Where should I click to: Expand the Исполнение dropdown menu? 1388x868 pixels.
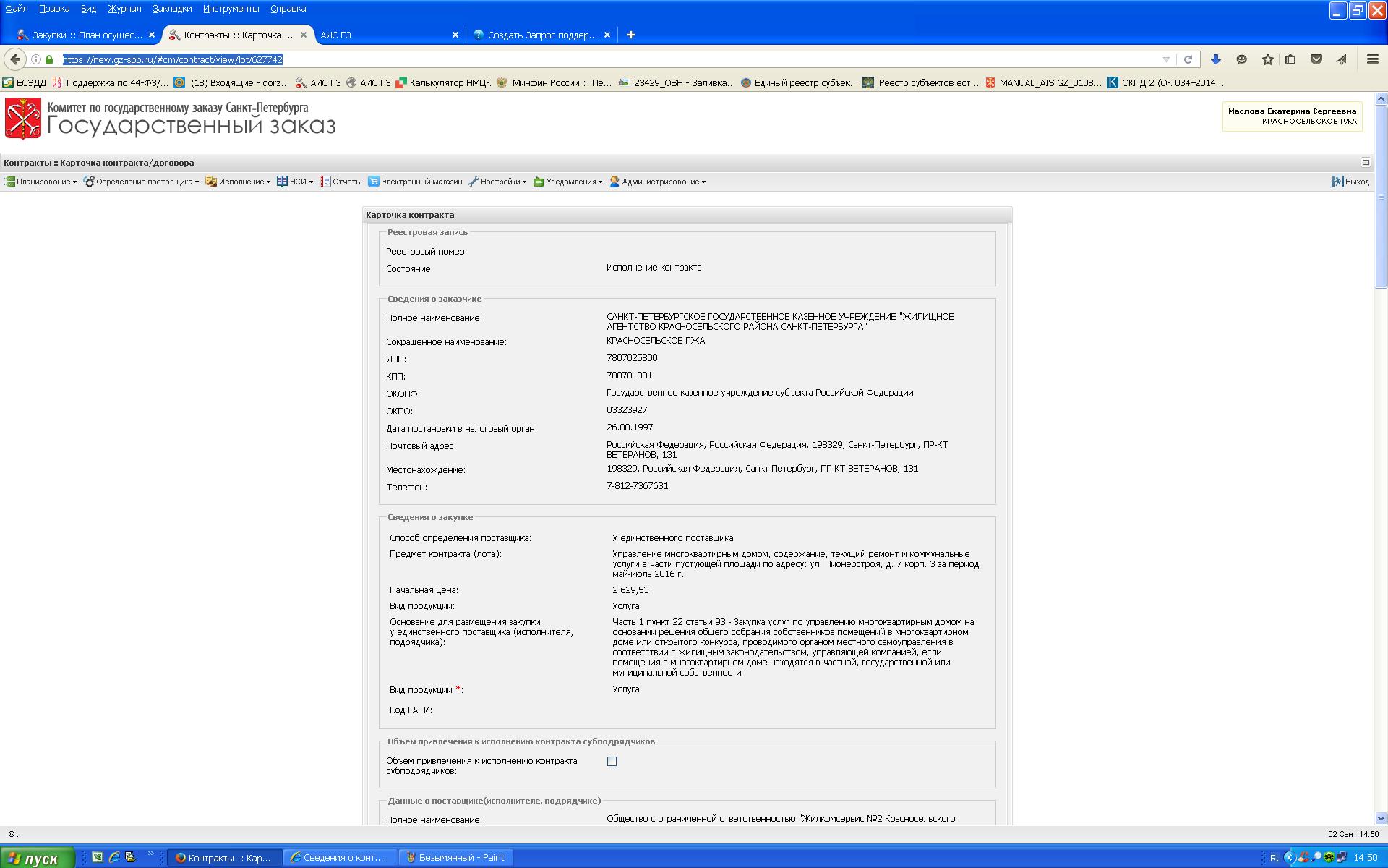coord(239,182)
